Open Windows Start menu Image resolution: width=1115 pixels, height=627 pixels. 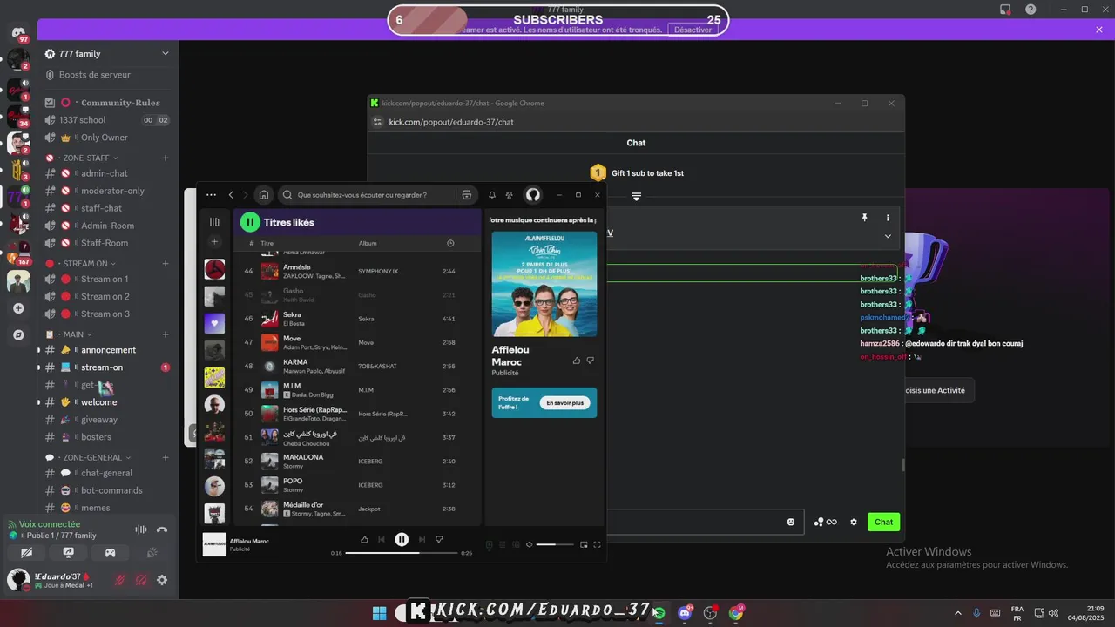(380, 613)
